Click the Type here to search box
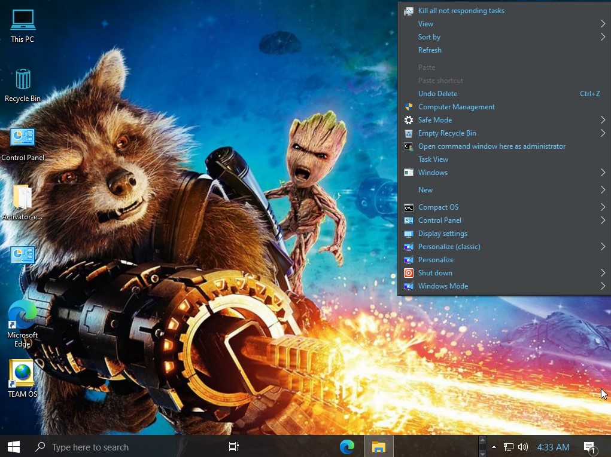Viewport: 611px width, 457px height. 124,447
